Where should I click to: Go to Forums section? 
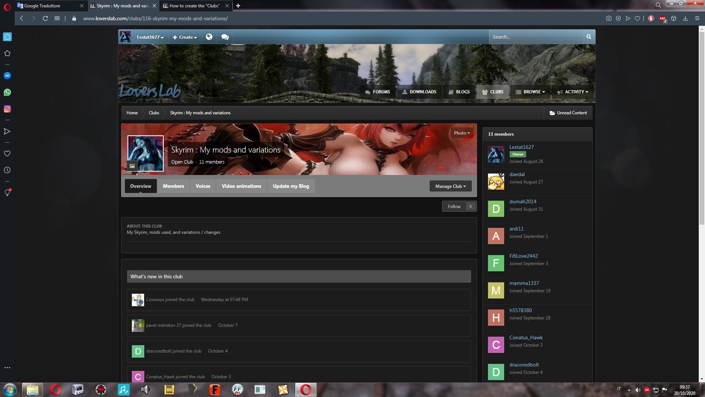coord(377,92)
